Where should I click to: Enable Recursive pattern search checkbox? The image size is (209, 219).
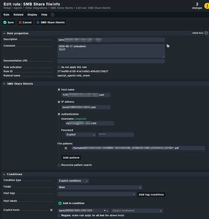[x=59, y=165]
